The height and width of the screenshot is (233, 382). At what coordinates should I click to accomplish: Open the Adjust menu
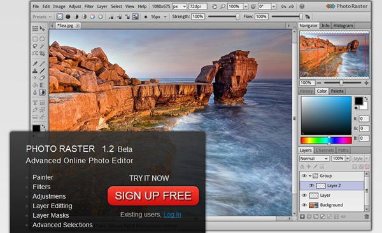pyautogui.click(x=74, y=6)
